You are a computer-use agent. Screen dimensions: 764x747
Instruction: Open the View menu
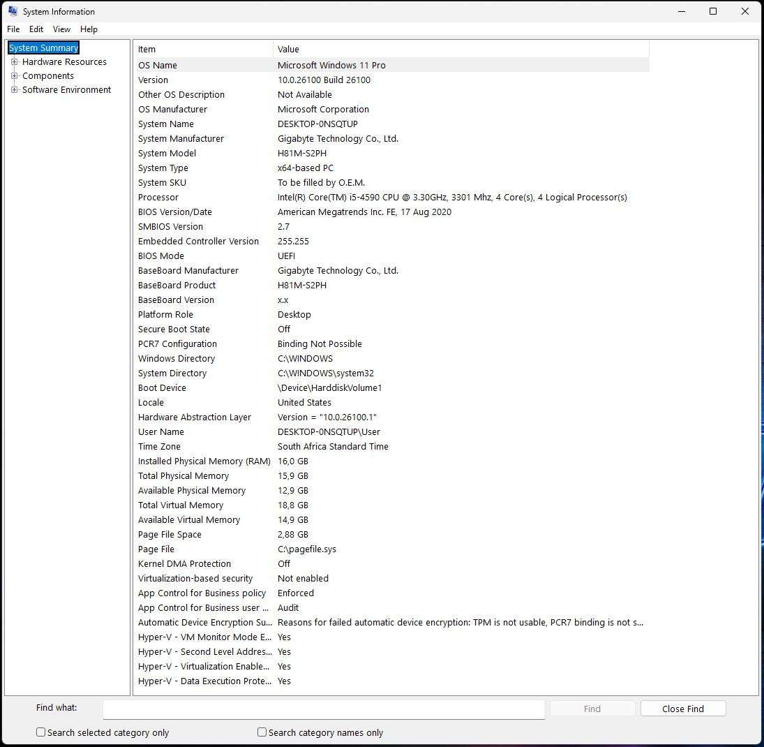[x=61, y=29]
